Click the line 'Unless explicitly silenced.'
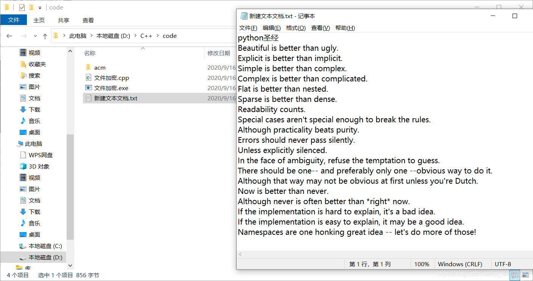This screenshot has height=281, width=533. coord(282,150)
